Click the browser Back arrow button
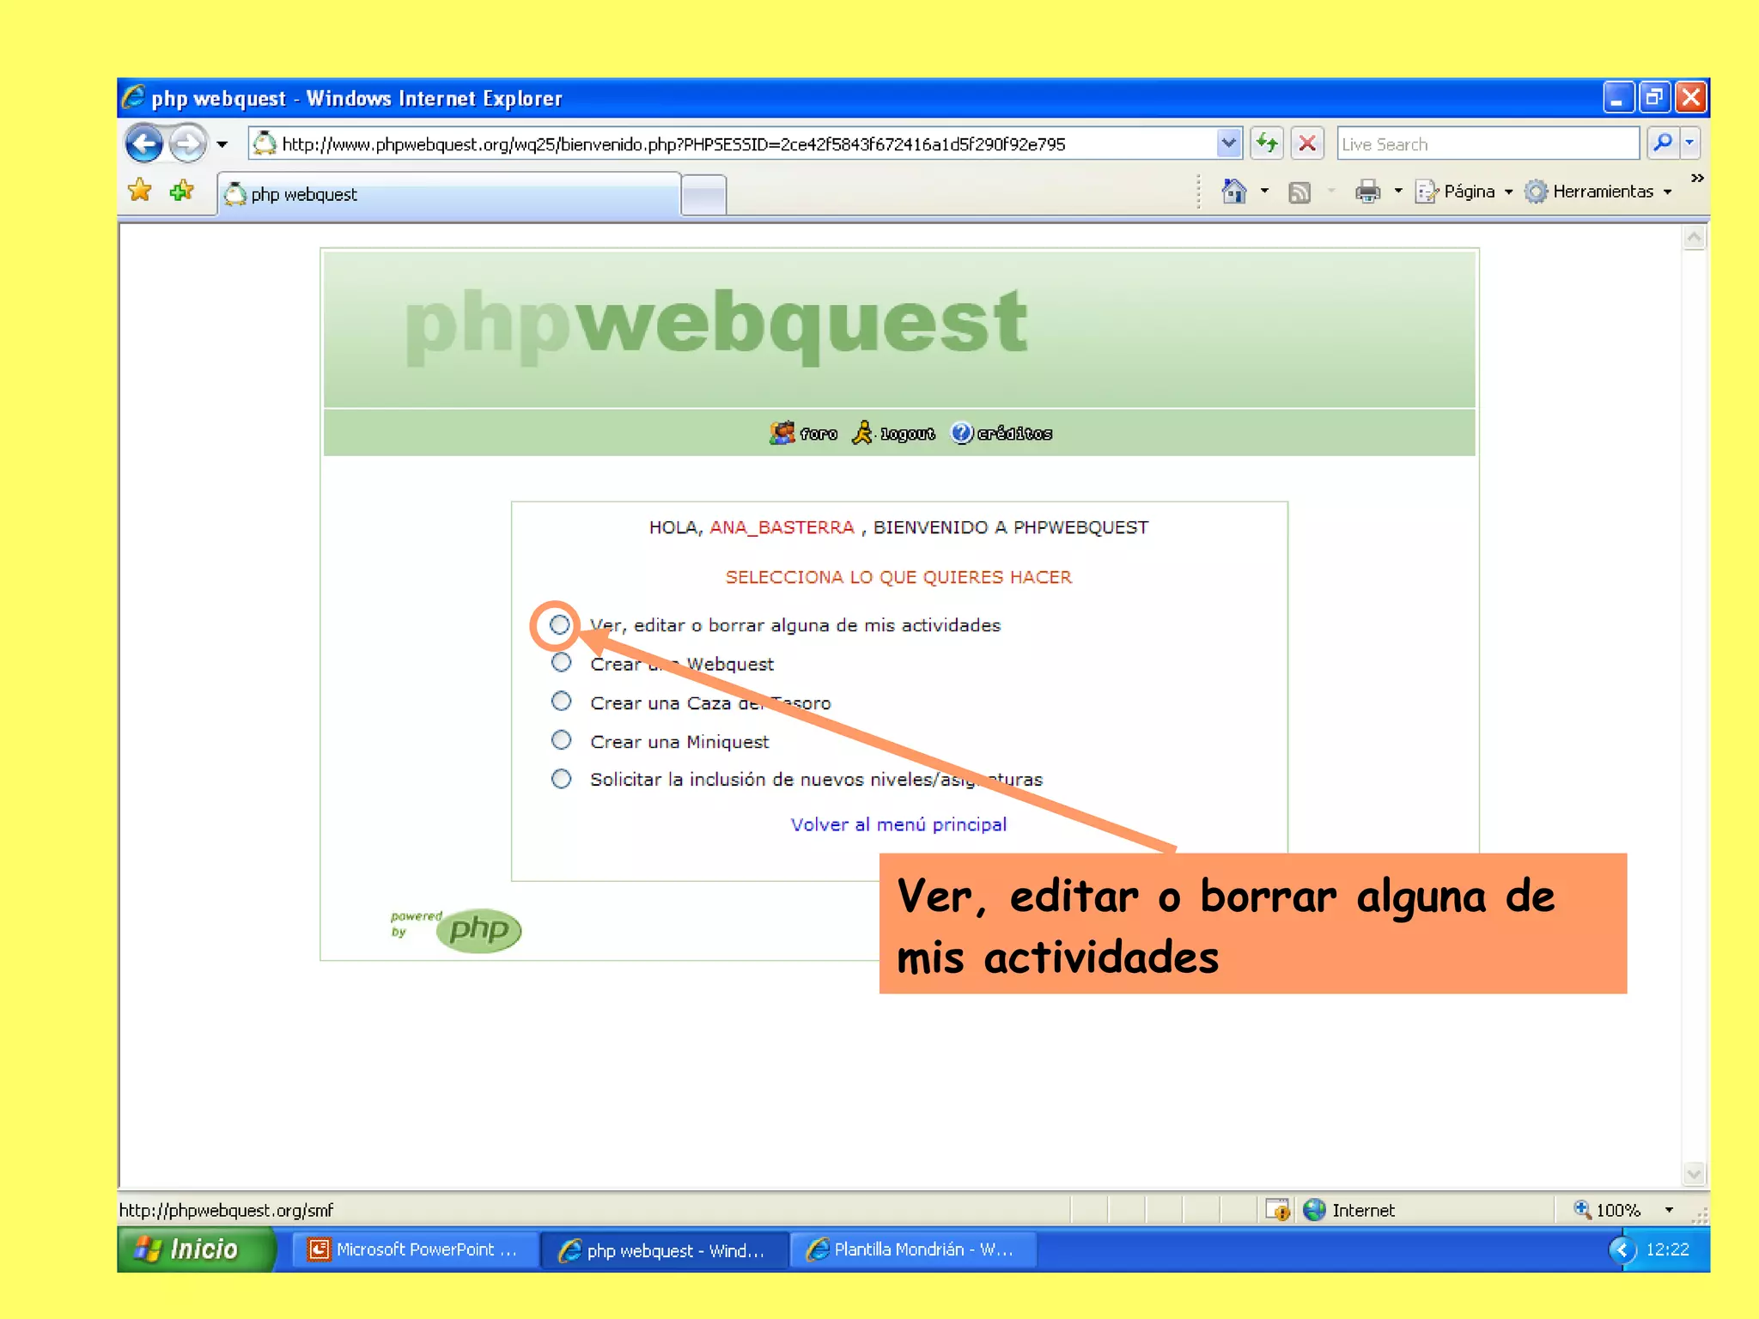The width and height of the screenshot is (1759, 1319). (143, 143)
